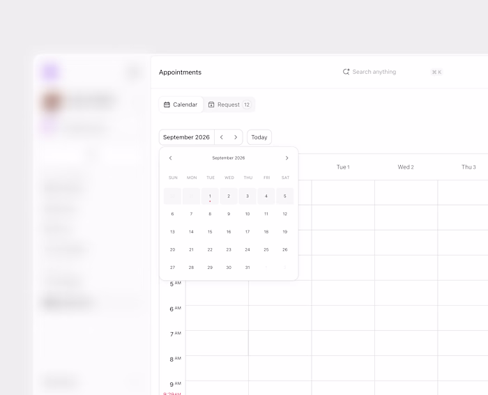Screen dimensions: 488x395
Task: Choose day 13 in the date picker
Action: click(172, 232)
